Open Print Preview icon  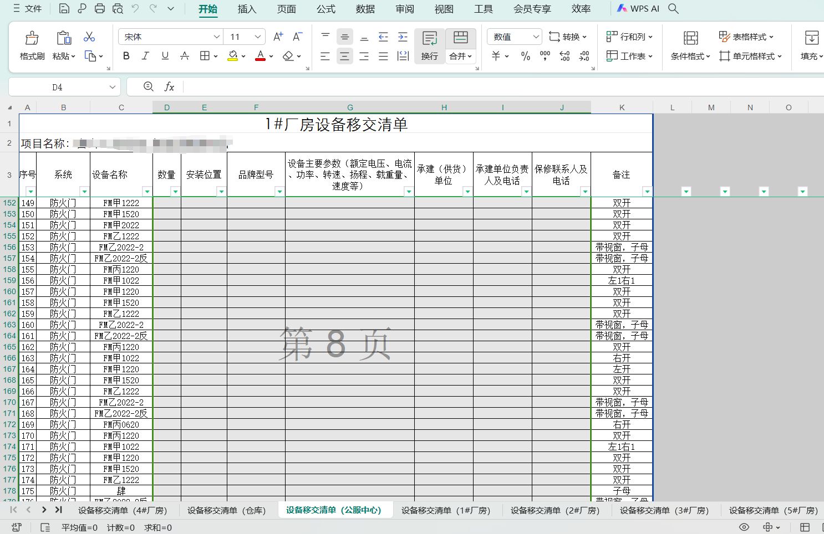(118, 8)
